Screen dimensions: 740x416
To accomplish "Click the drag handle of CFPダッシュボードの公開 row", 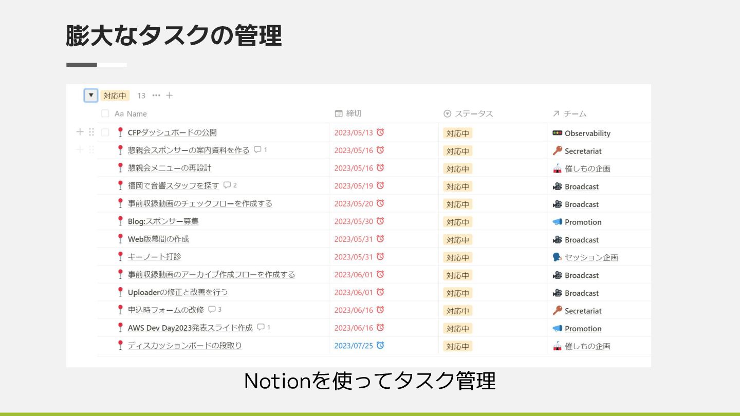I will click(x=91, y=132).
